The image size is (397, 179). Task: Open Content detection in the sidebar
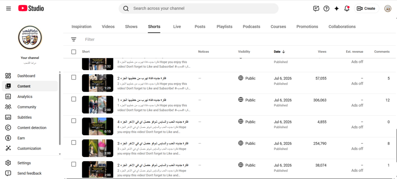(x=30, y=127)
